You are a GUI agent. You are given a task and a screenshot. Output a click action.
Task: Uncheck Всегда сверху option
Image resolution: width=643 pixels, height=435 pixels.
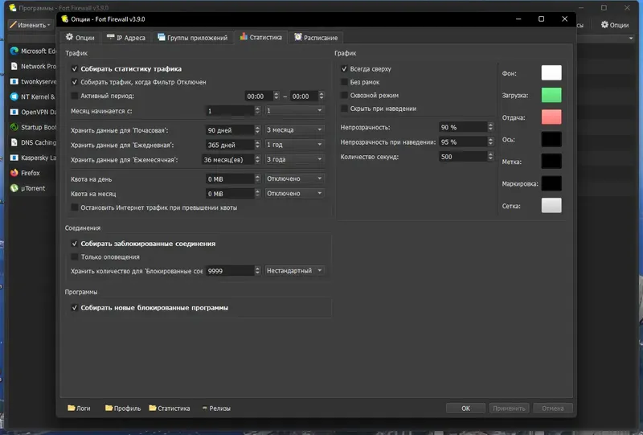click(x=344, y=69)
